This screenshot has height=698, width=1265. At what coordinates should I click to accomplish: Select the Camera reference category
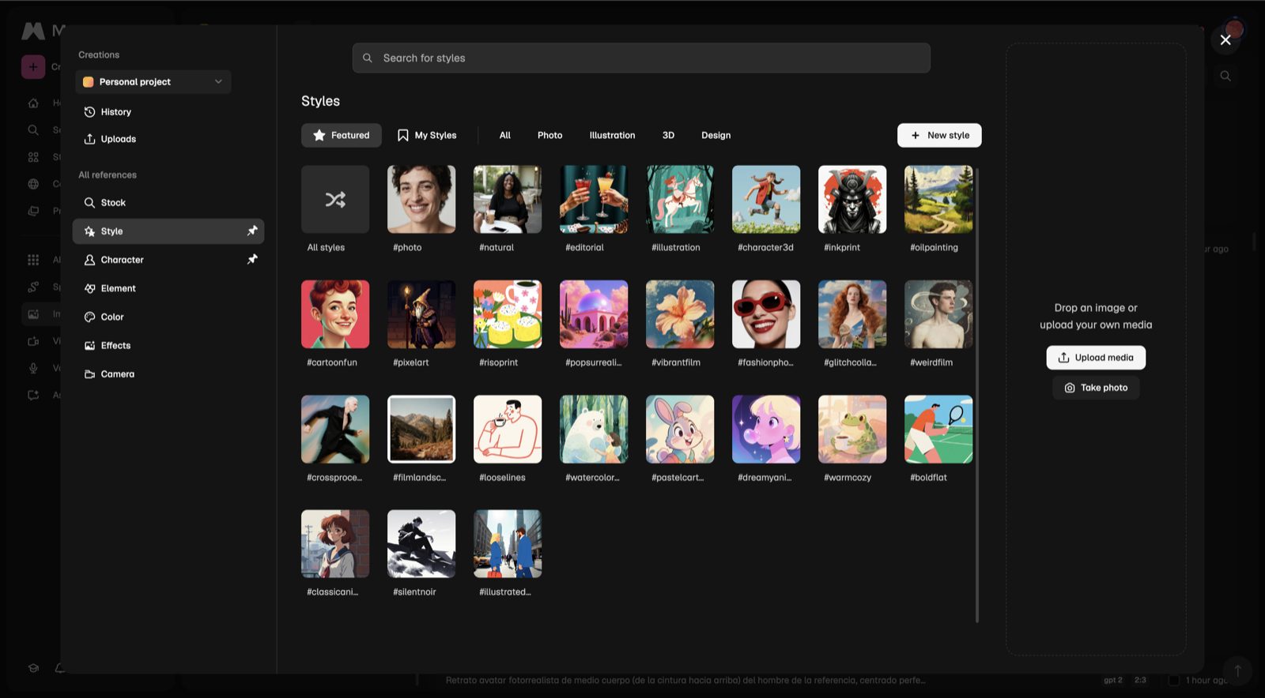pyautogui.click(x=168, y=374)
